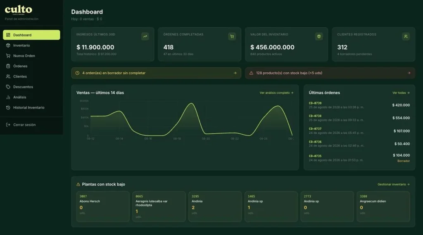
Task: Select the Abono Hersch low stock card
Action: [103, 207]
